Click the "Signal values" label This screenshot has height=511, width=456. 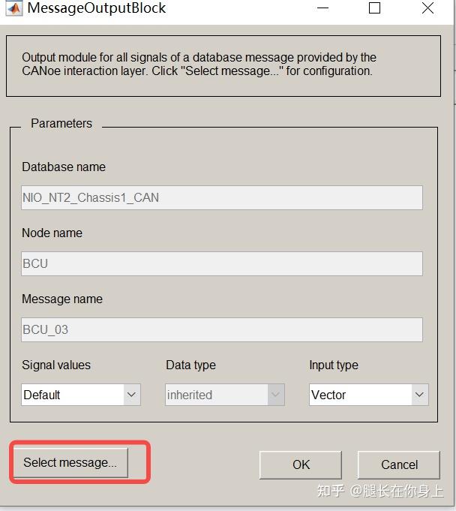56,365
